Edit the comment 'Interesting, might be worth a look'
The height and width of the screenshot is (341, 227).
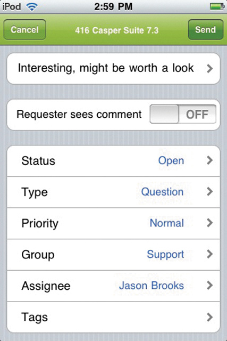(x=114, y=69)
